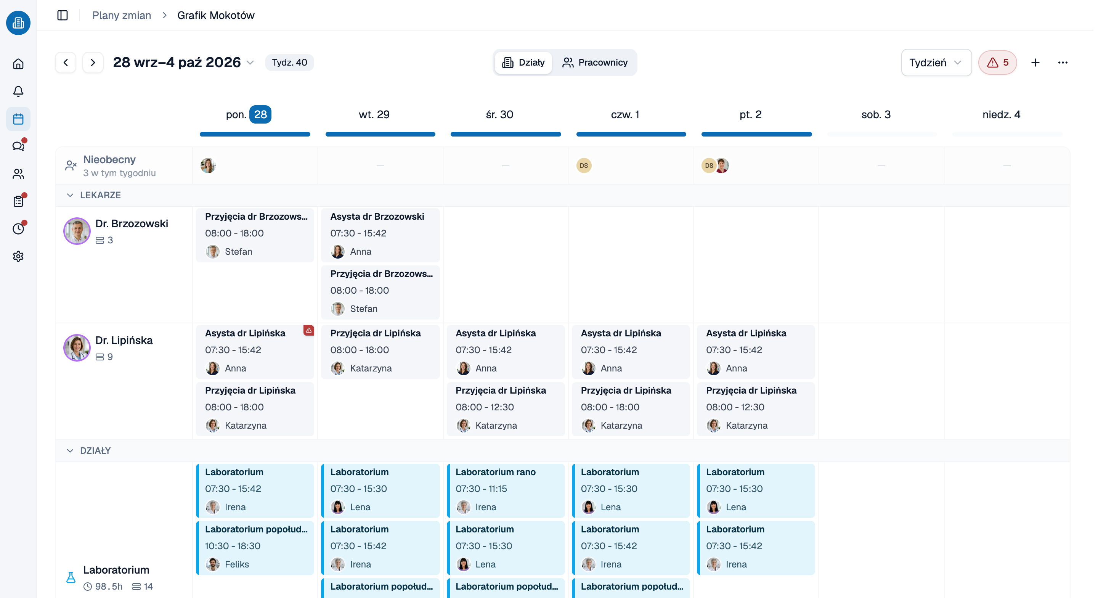Click Saturday's empty coverage bar
This screenshot has height=598, width=1098.
(882, 134)
